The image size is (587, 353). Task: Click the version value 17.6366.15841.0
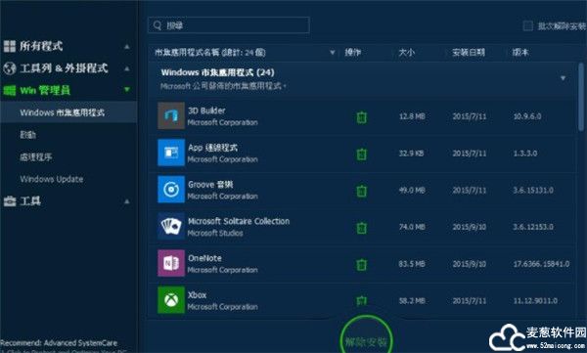541,264
